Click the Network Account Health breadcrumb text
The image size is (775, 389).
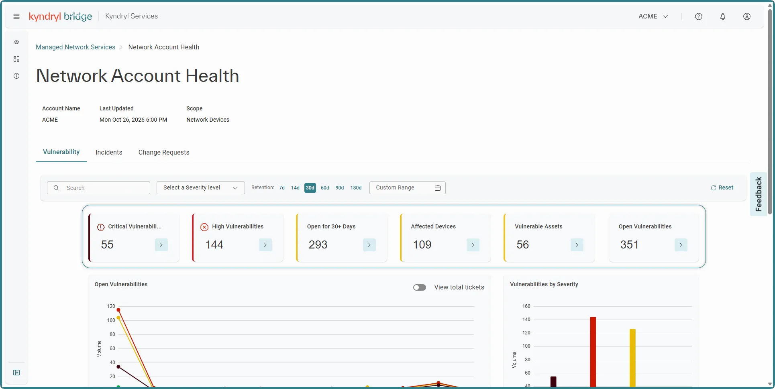point(164,47)
